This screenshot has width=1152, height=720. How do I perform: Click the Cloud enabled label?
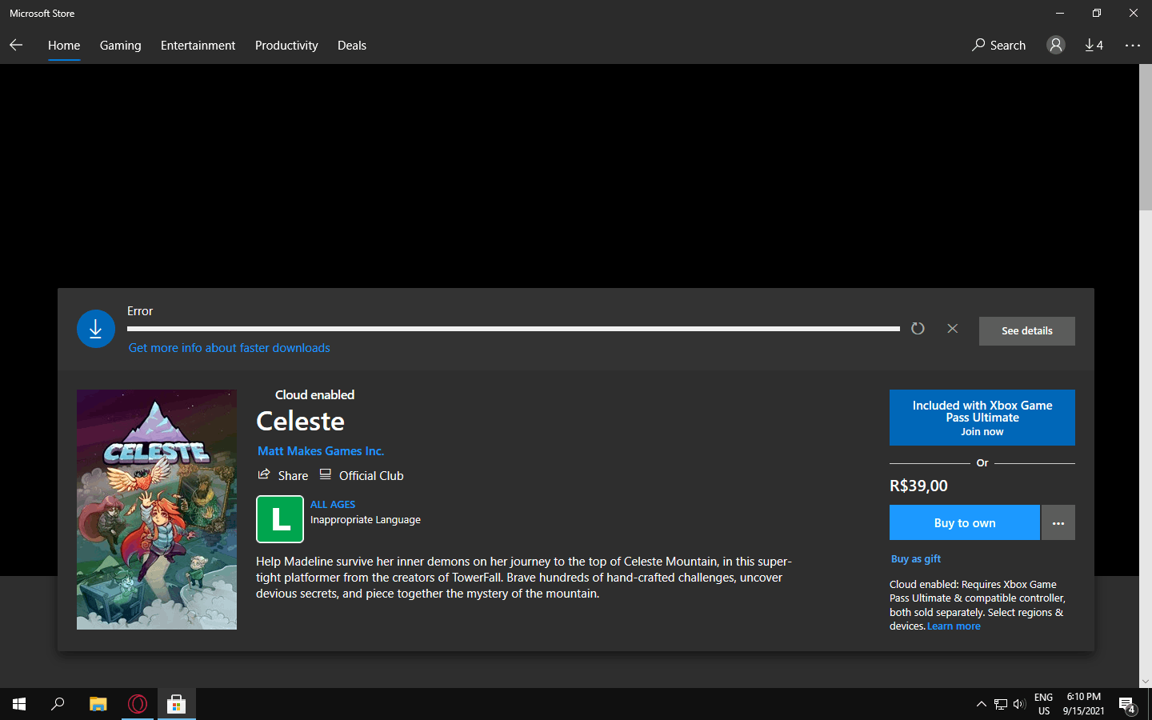click(x=314, y=395)
